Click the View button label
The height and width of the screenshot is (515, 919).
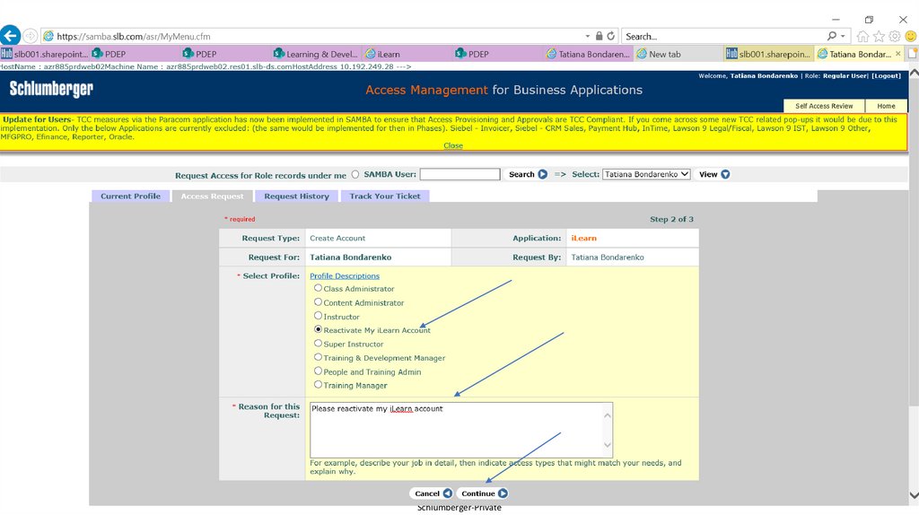(x=708, y=174)
